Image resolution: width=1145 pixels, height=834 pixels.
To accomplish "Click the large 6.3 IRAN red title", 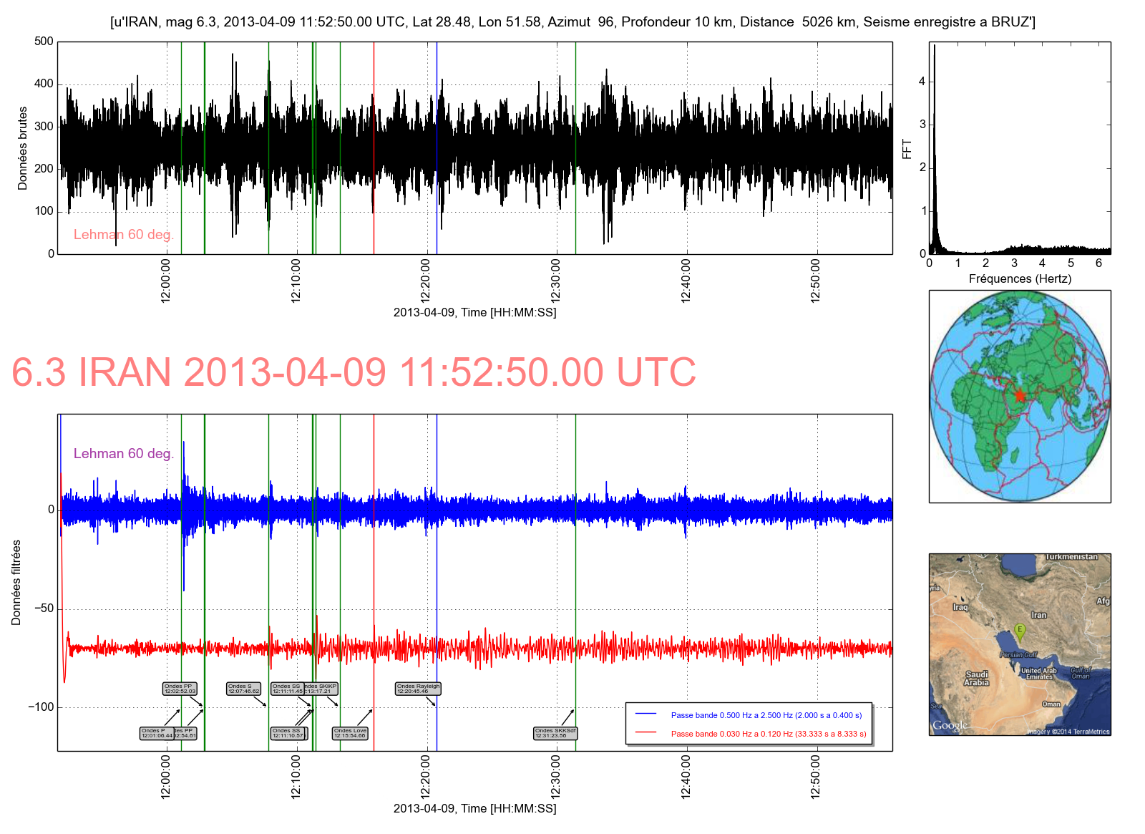I will click(354, 372).
